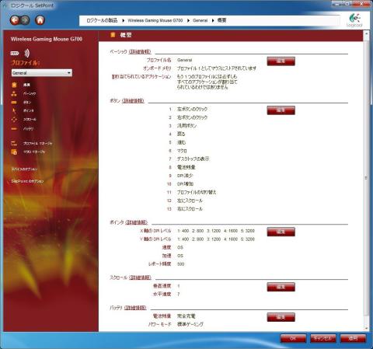Click button 2 entry 右ボタンのクリック

(x=192, y=117)
